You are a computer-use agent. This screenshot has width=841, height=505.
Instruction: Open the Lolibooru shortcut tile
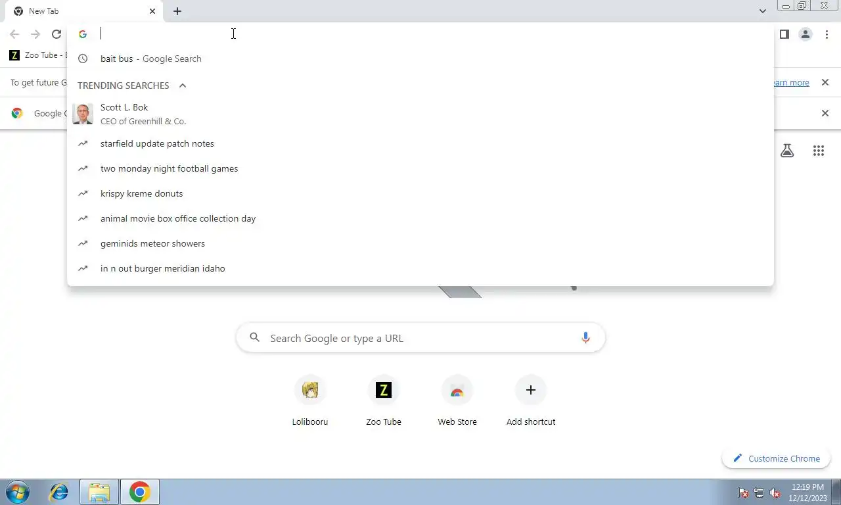pos(310,401)
